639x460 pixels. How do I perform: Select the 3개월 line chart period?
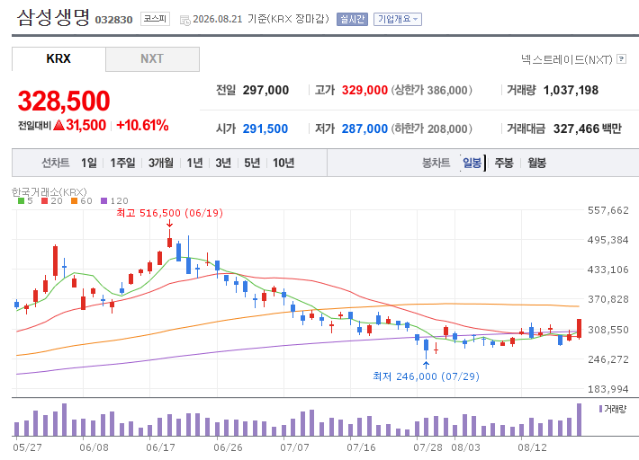point(160,164)
